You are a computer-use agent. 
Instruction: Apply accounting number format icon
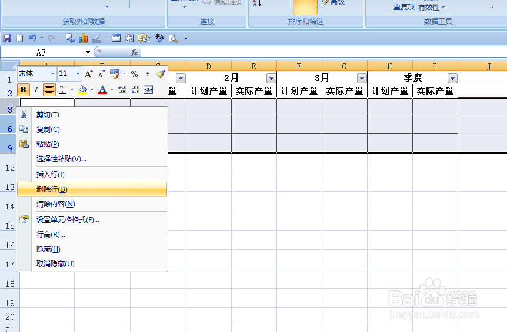click(115, 74)
